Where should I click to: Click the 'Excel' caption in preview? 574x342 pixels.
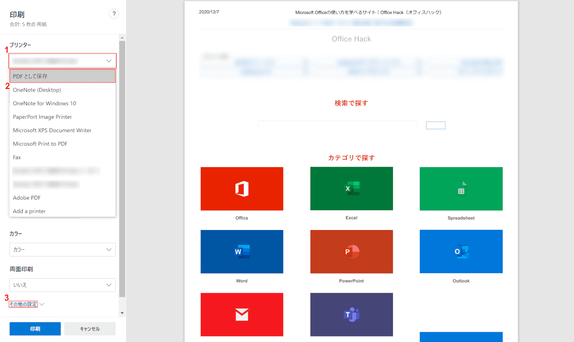(351, 218)
